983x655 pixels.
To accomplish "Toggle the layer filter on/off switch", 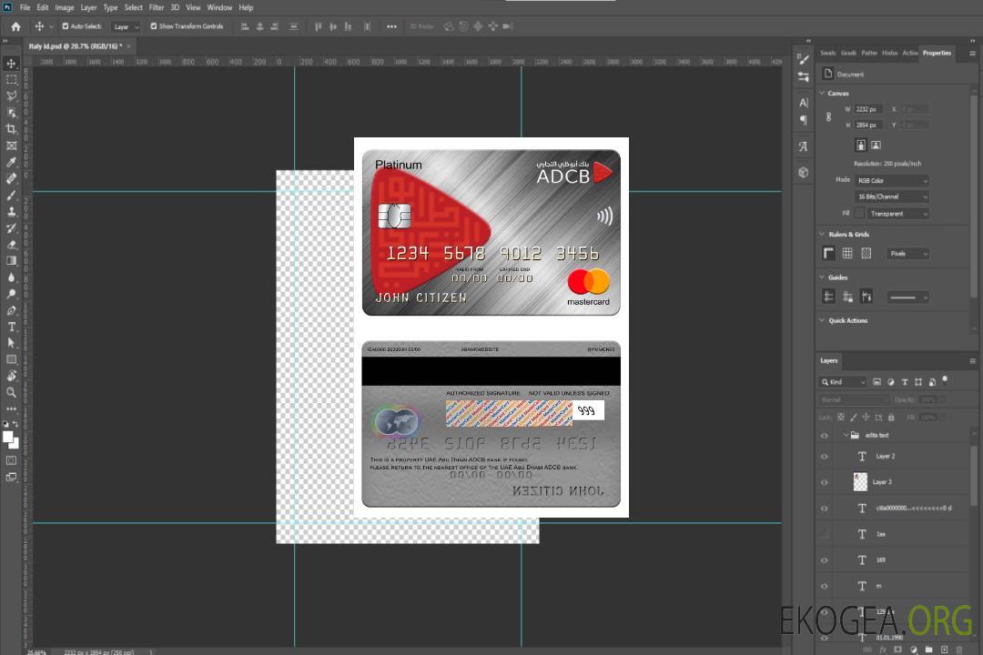I will pyautogui.click(x=945, y=380).
